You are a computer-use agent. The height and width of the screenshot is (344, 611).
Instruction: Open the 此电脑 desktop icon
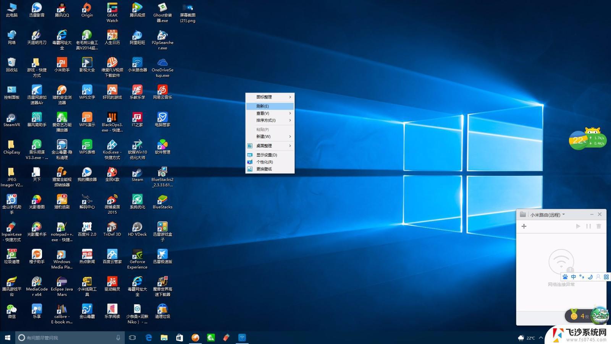pyautogui.click(x=11, y=10)
